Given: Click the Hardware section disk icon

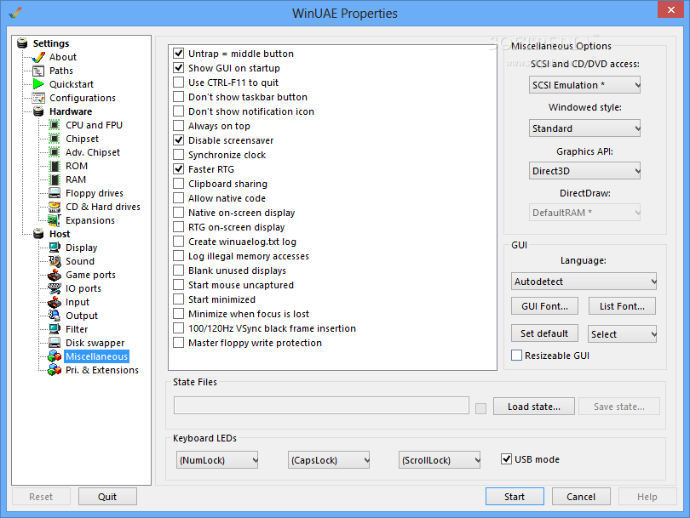Looking at the screenshot, I should [x=38, y=111].
